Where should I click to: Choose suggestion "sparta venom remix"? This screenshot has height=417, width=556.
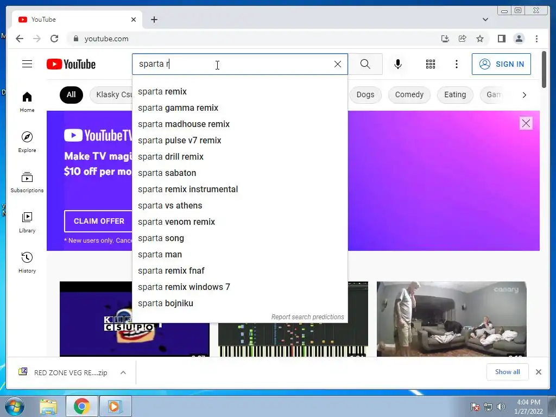tap(239, 222)
